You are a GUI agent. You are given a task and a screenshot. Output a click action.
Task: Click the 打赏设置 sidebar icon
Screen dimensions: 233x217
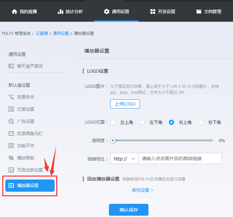(x=11, y=109)
